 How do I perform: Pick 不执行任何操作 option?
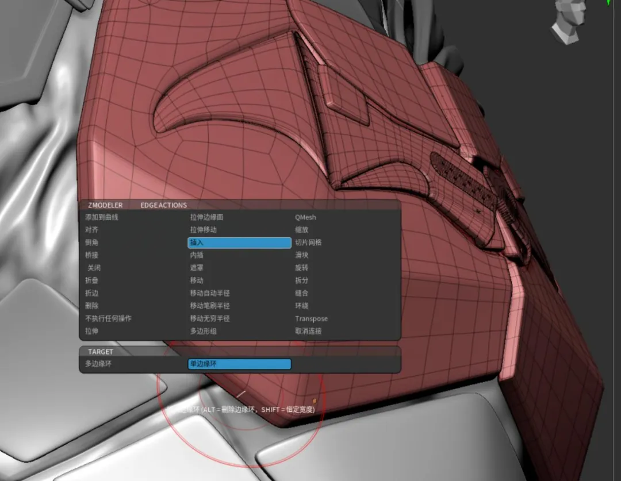[x=108, y=318]
